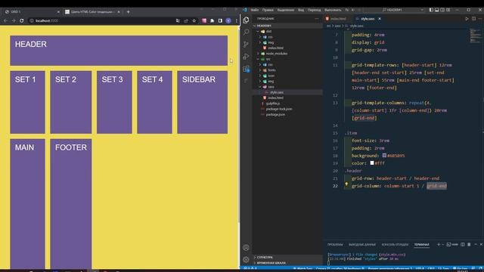Viewport: 484px width, 272px height.
Task: Open browser three-dot menu
Action: [236, 20]
